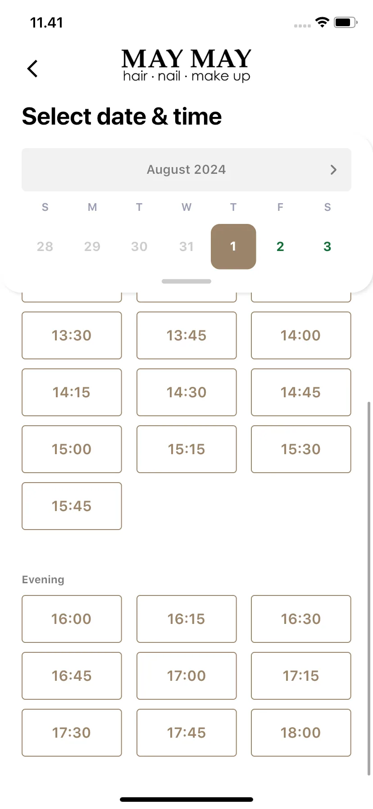Select the 18:00 time slot

click(x=301, y=733)
